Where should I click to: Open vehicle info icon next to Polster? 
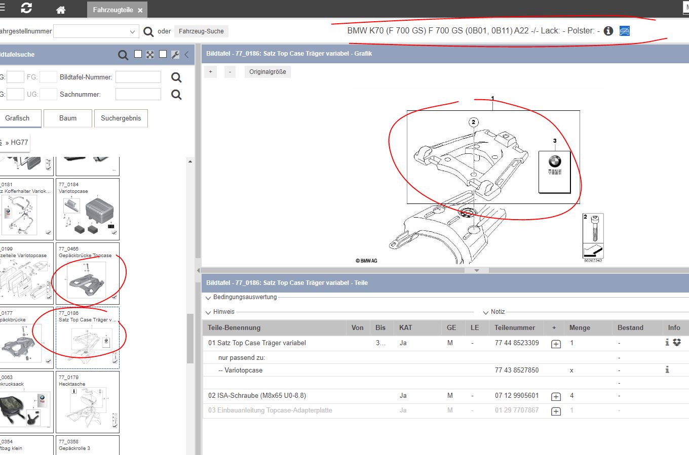click(608, 31)
